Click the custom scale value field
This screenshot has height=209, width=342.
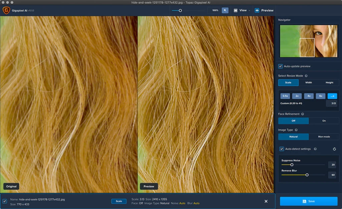pyautogui.click(x=331, y=103)
